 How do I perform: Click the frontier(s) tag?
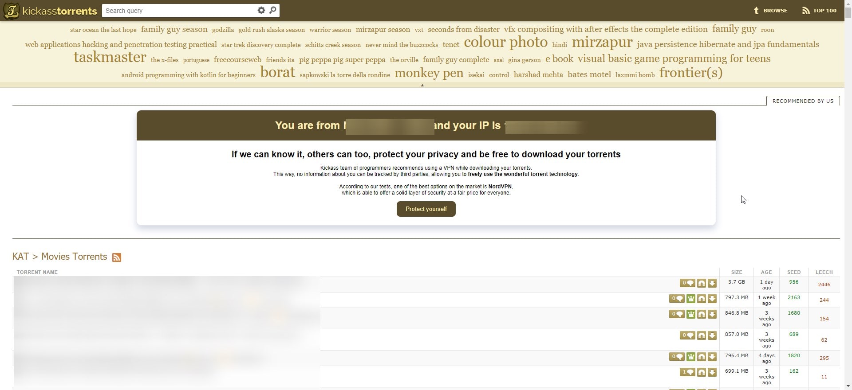(x=691, y=73)
